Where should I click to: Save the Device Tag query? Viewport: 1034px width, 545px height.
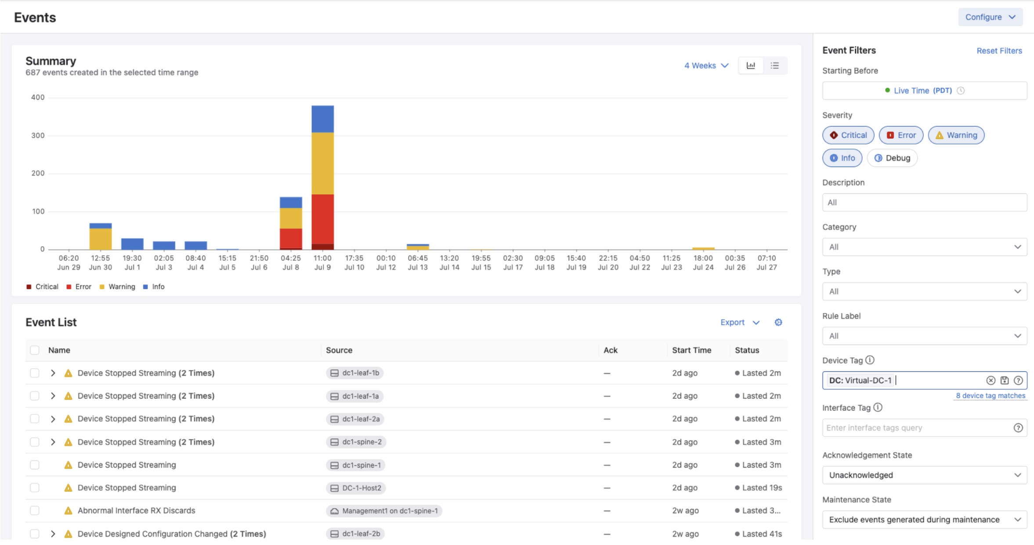(x=1004, y=380)
